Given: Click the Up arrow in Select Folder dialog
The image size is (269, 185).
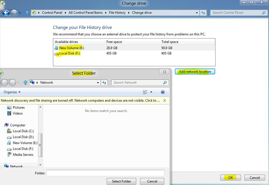Looking at the screenshot, I should coord(25,83).
